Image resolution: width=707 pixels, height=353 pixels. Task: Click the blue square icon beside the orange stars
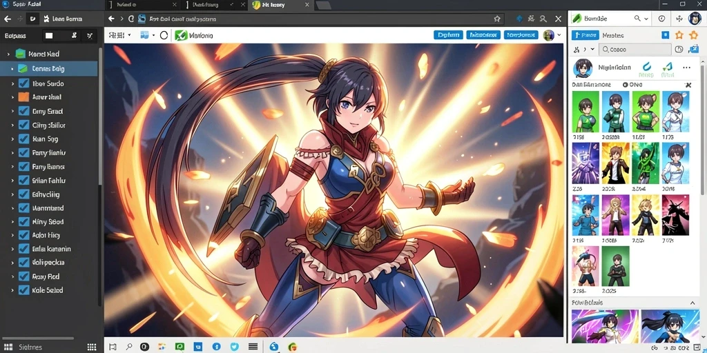point(665,35)
